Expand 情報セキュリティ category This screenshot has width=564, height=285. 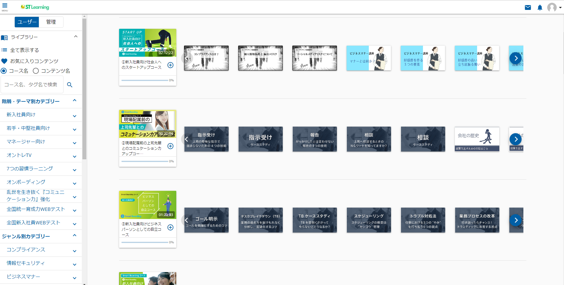[x=75, y=265]
